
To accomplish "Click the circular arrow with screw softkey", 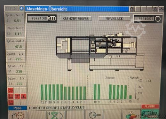I will [94, 115].
